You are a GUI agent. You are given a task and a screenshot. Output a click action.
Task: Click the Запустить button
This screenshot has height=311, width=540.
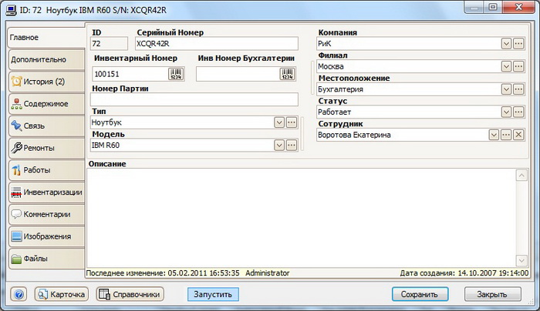click(x=214, y=294)
